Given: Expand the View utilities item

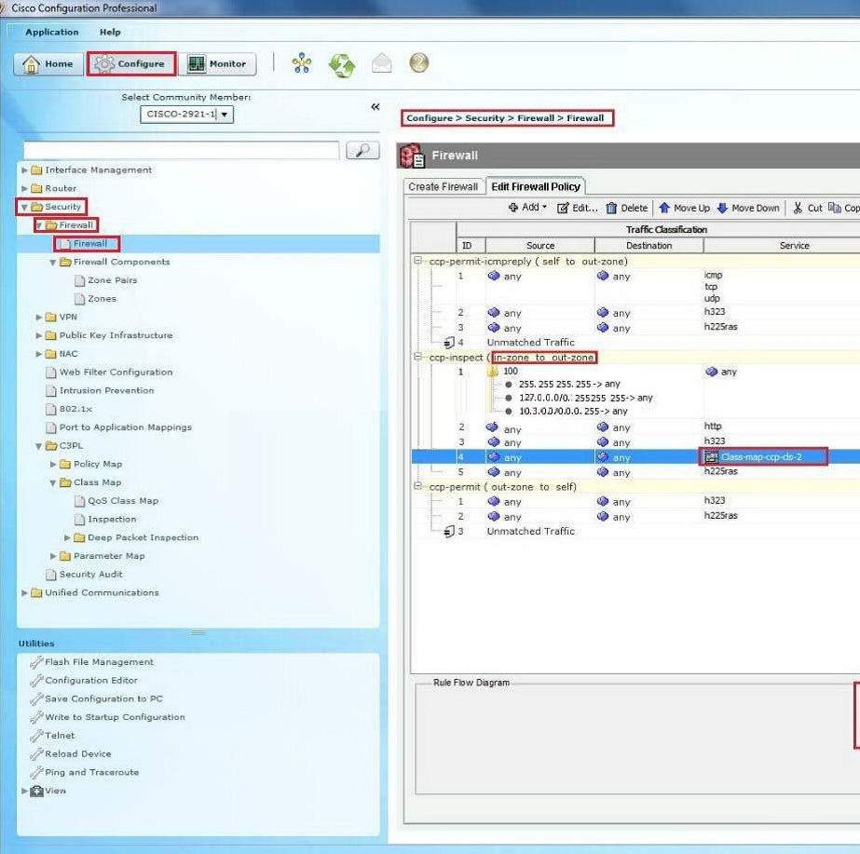Looking at the screenshot, I should [x=24, y=791].
